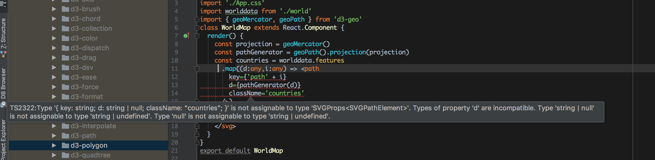Click the WorldMap identifier in the export line
Viewport: 655px width, 160px height.
tap(268, 151)
